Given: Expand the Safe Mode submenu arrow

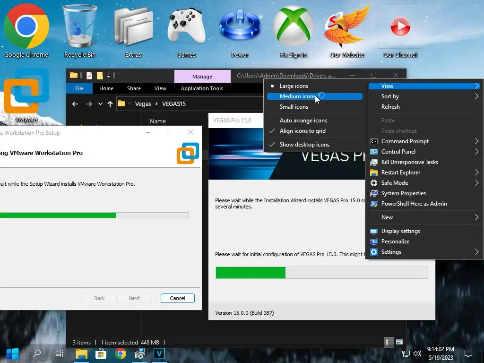Looking at the screenshot, I should (477, 183).
